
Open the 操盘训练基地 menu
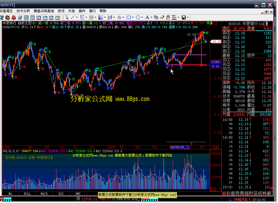point(44,11)
